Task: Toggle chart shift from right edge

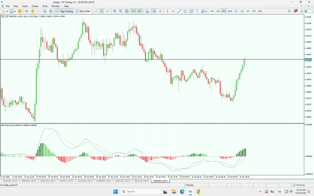Action: pyautogui.click(x=139, y=11)
